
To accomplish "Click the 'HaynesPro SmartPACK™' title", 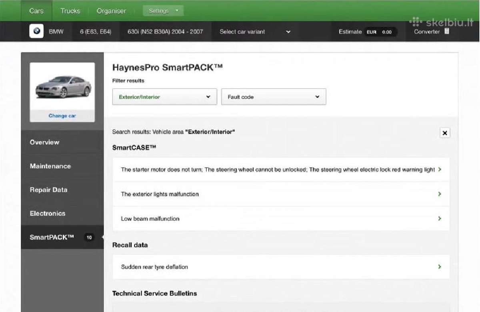I will (167, 67).
